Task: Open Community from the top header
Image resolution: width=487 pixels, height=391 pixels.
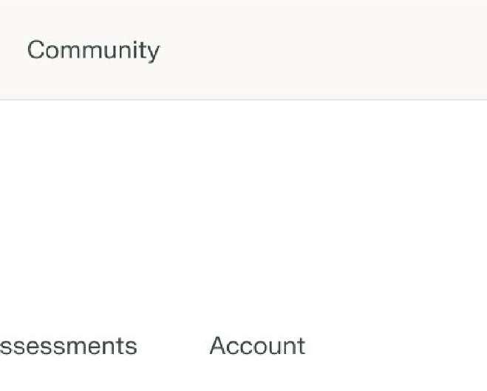Action: coord(93,50)
